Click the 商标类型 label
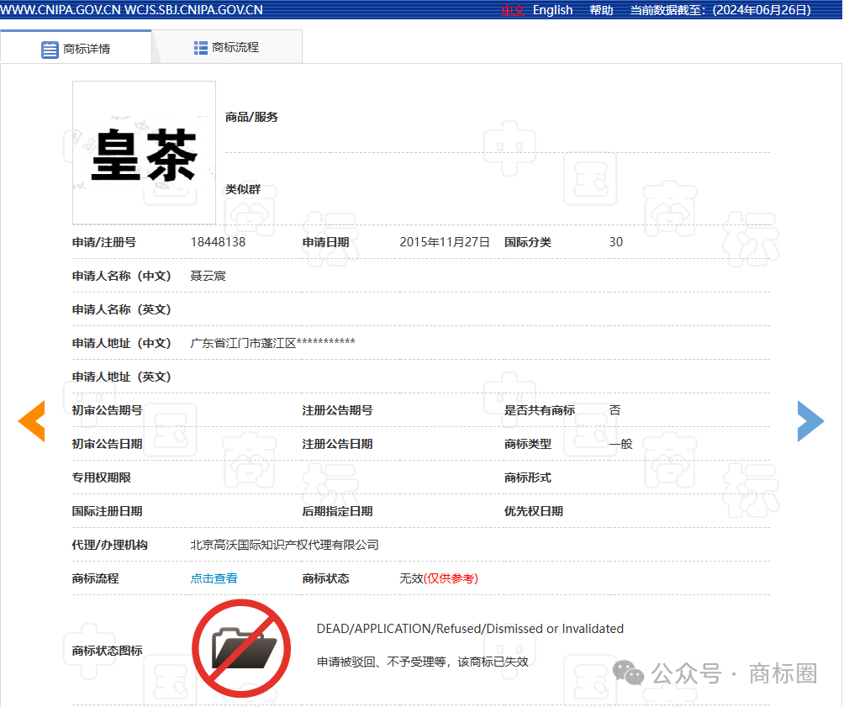This screenshot has height=707, width=844. [x=528, y=444]
